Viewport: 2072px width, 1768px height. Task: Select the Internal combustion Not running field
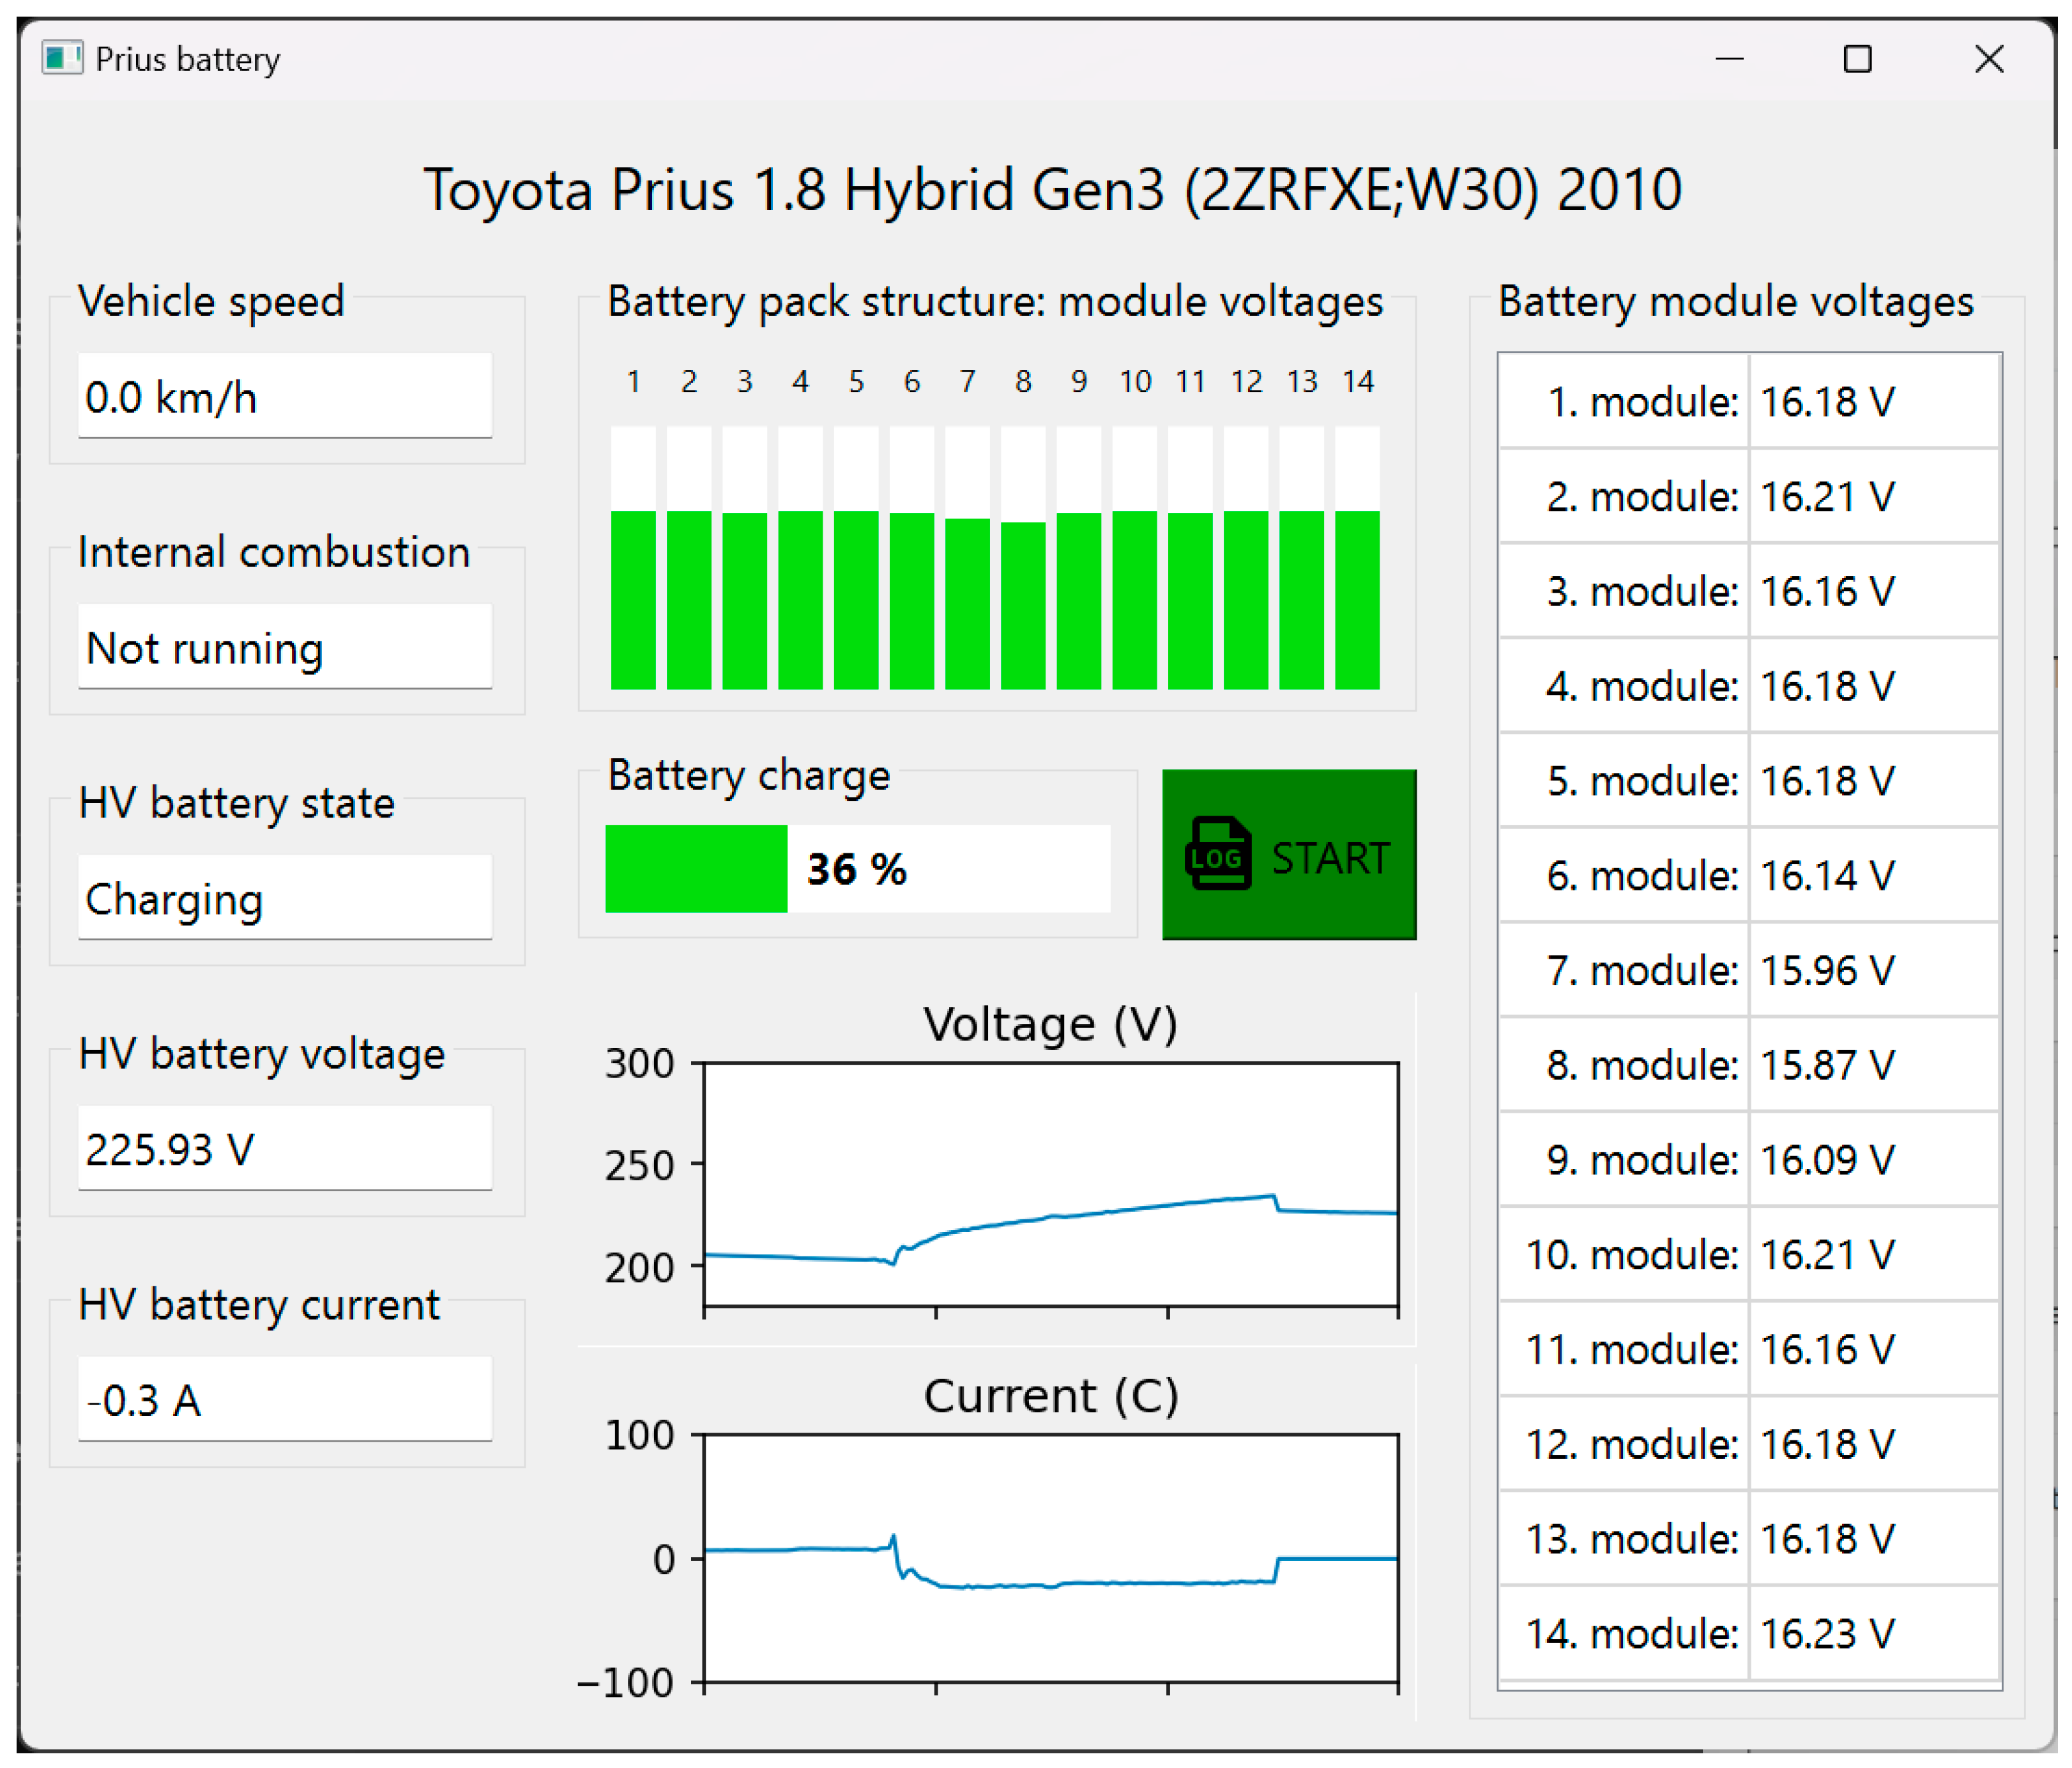(x=285, y=648)
